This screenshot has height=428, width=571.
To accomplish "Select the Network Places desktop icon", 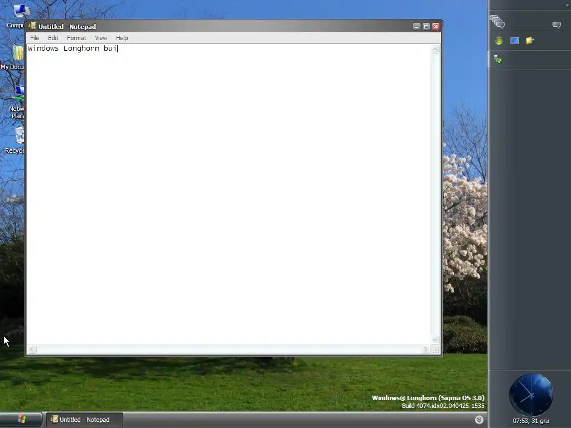I will click(x=16, y=103).
